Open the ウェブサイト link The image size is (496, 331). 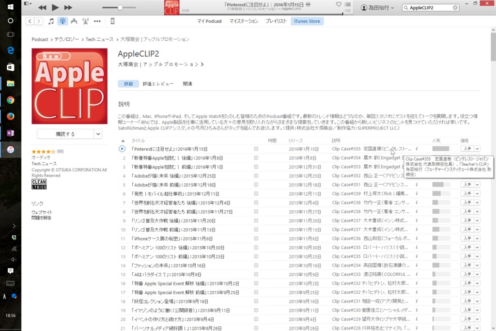pos(42,212)
